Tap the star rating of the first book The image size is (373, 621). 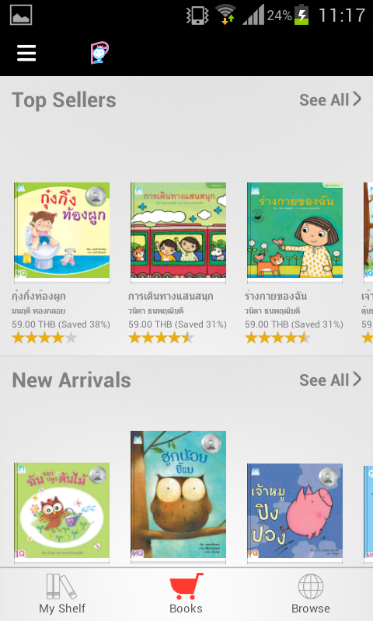tap(44, 338)
